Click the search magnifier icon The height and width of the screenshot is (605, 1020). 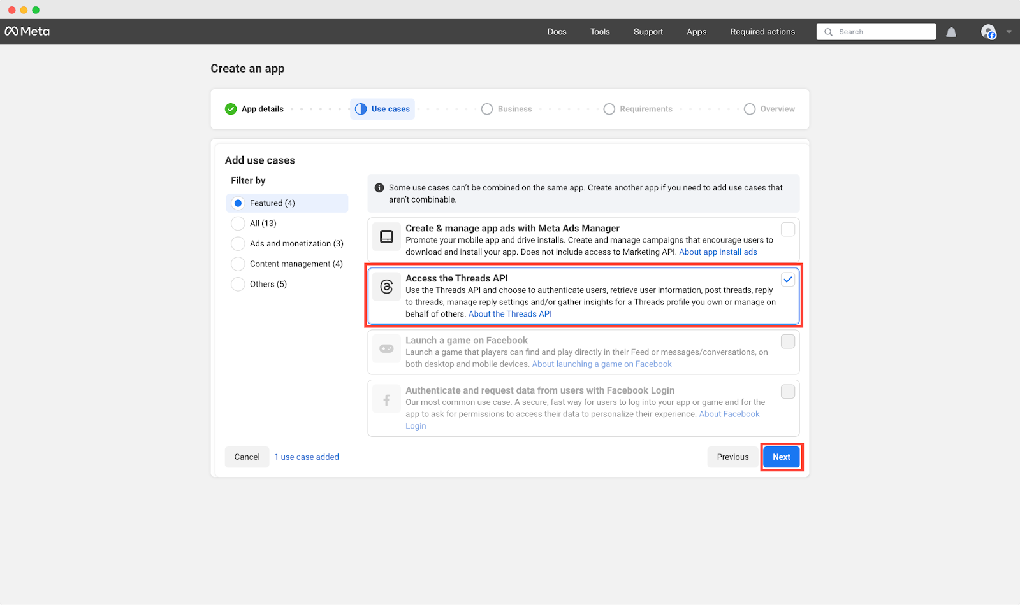click(828, 31)
